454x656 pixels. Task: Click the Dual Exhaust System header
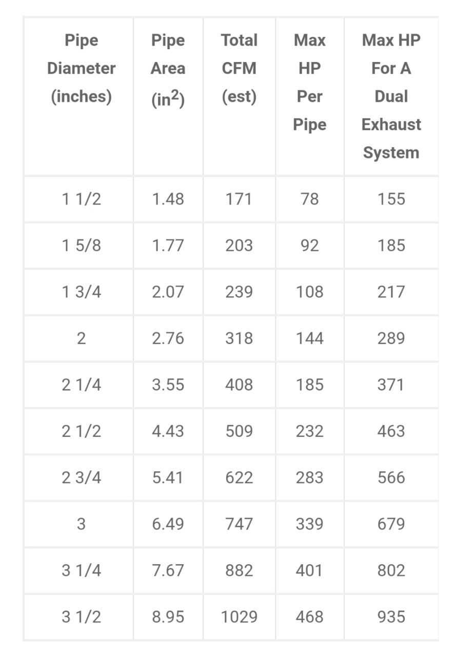coord(391,96)
